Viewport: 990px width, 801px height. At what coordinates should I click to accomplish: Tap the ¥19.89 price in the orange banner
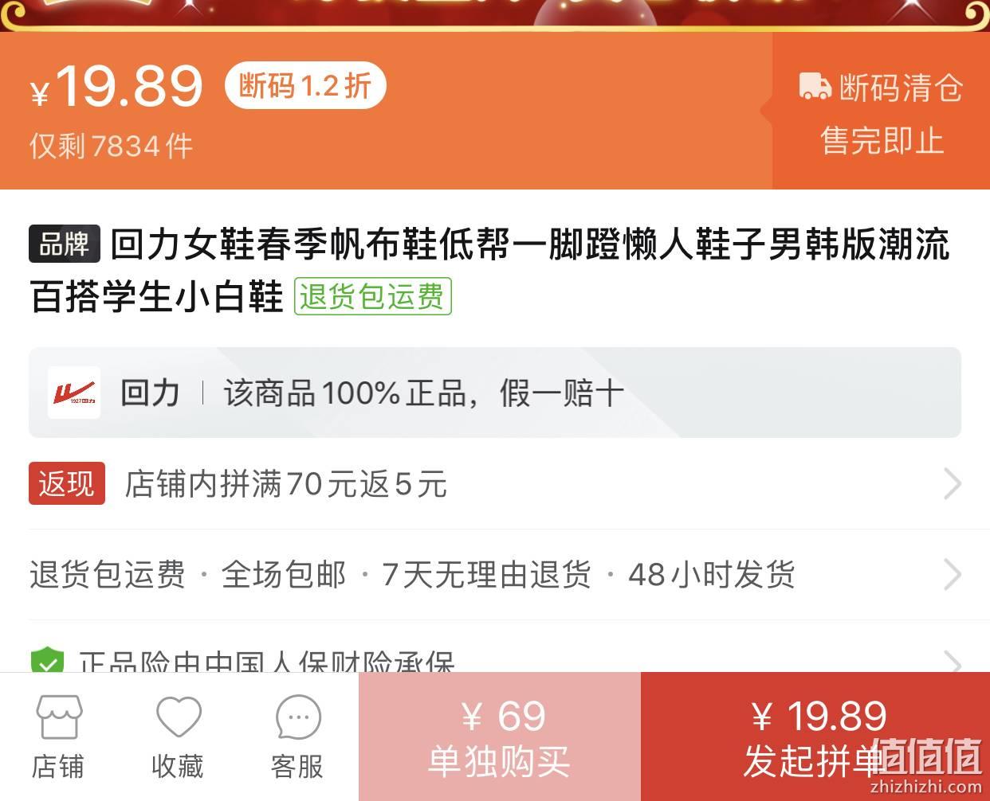(116, 85)
